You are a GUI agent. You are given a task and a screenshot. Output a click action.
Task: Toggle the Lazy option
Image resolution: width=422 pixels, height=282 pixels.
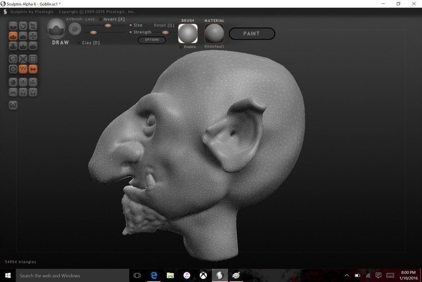click(x=90, y=19)
